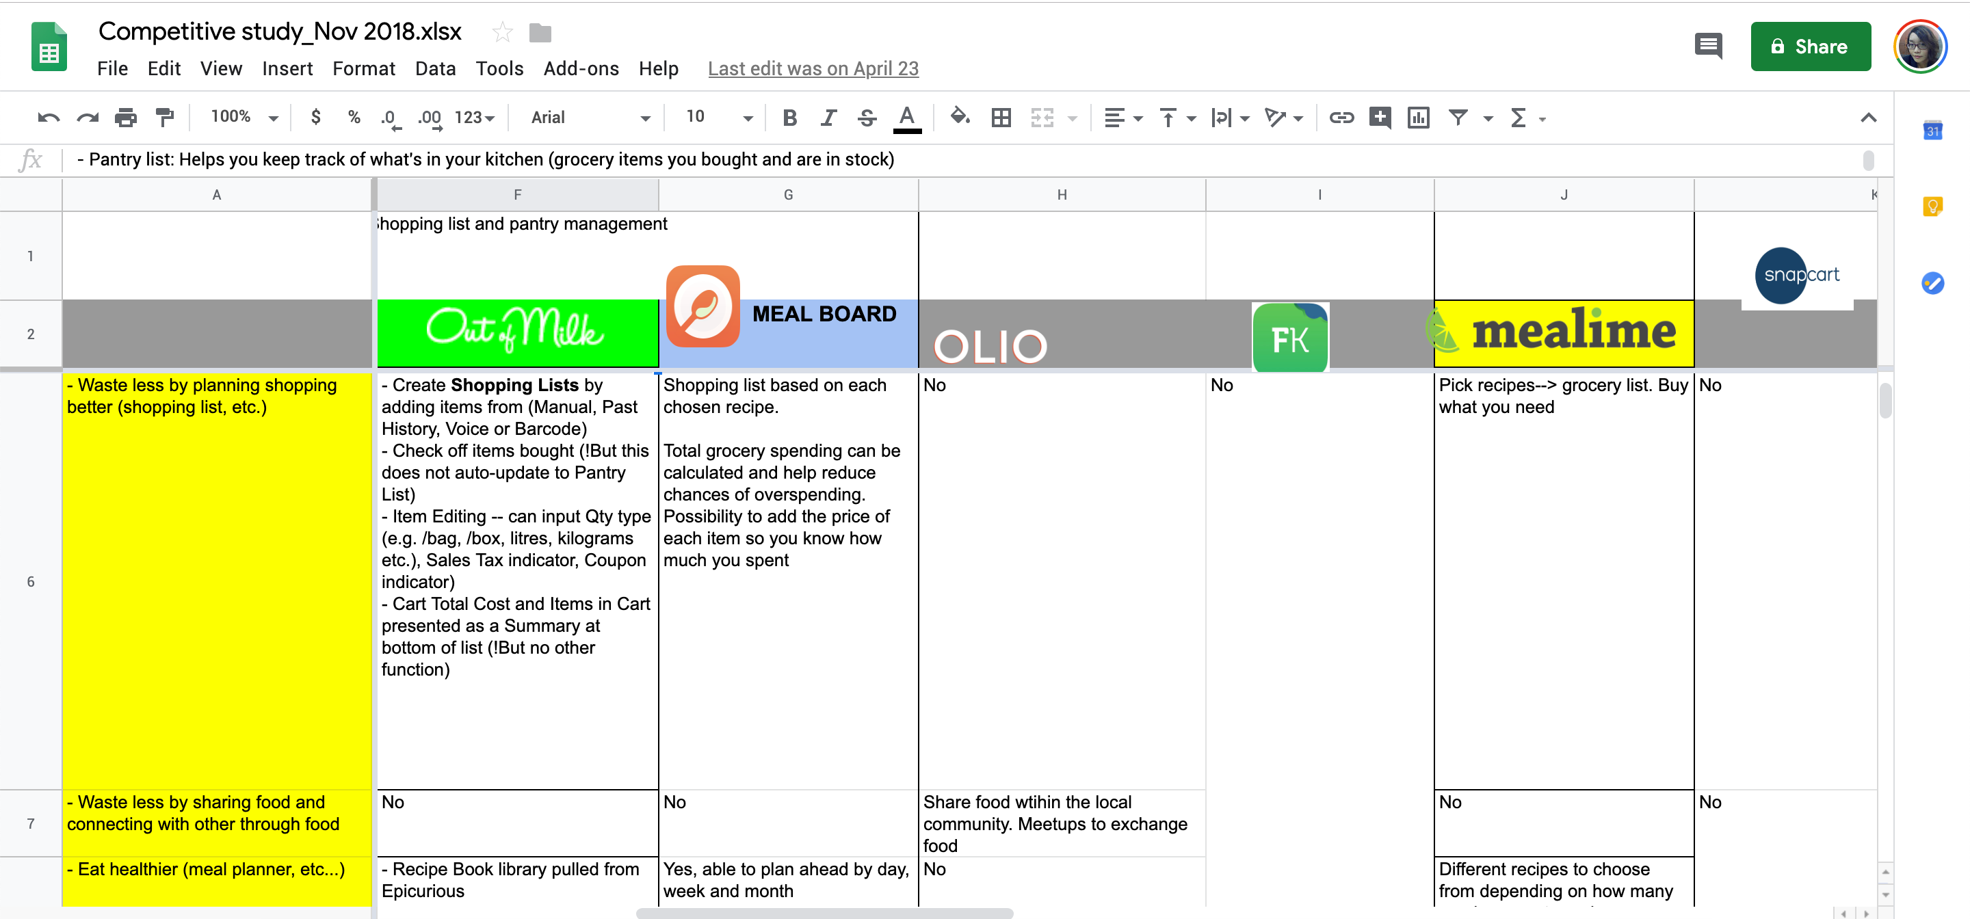This screenshot has height=919, width=1970.
Task: Click the snapcart logo image
Action: [x=1797, y=276]
